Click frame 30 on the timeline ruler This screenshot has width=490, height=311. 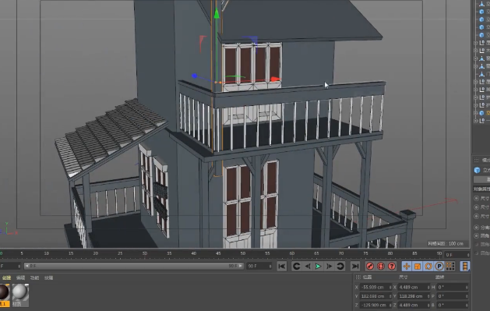click(145, 253)
